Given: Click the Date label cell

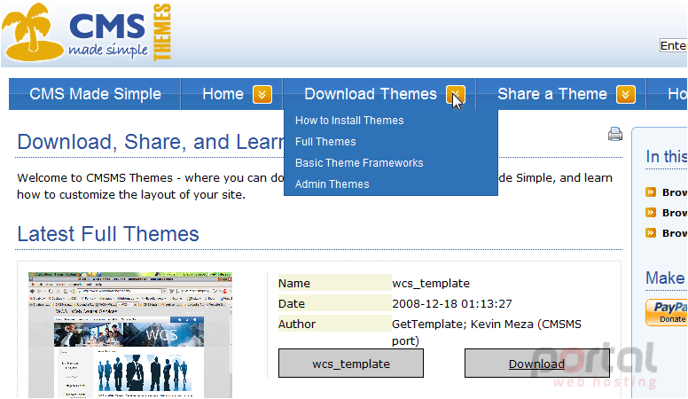Looking at the screenshot, I should coord(335,303).
